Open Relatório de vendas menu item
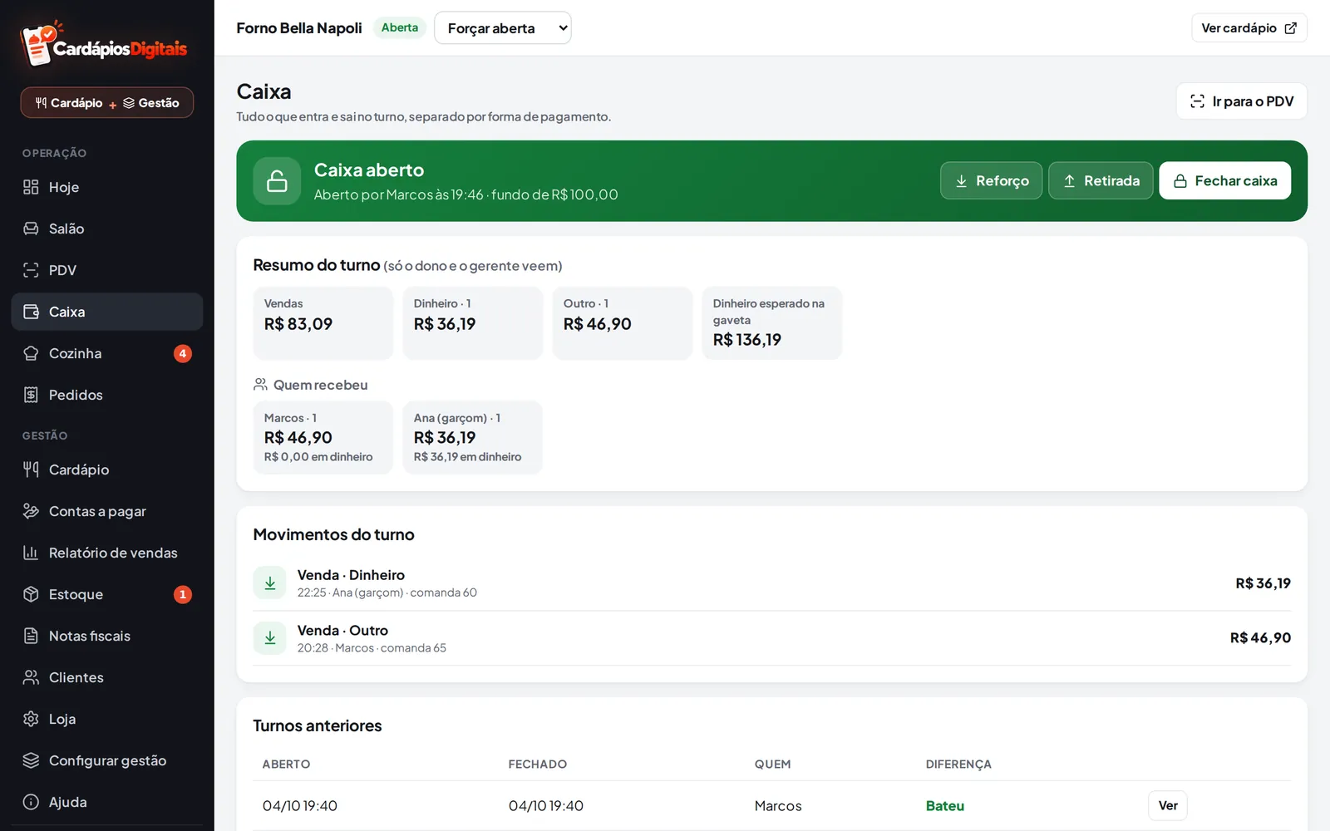 pyautogui.click(x=107, y=553)
